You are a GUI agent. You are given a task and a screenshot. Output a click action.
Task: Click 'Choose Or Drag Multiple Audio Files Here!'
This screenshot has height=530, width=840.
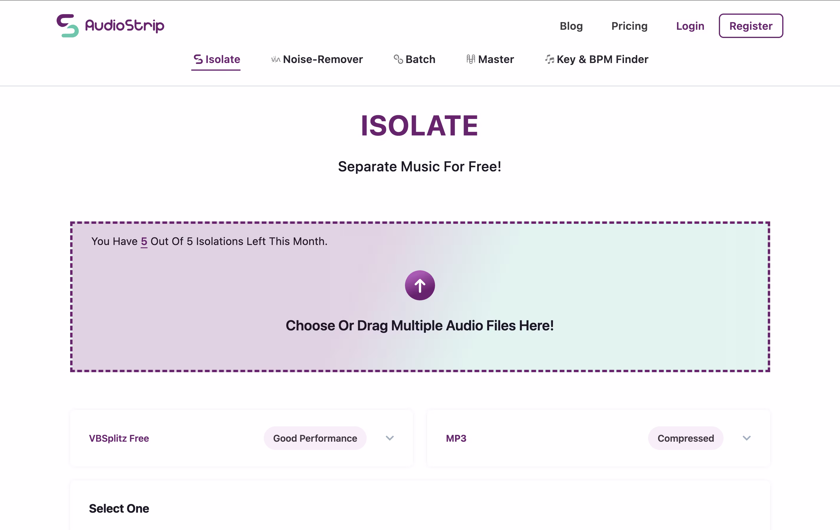coord(420,325)
